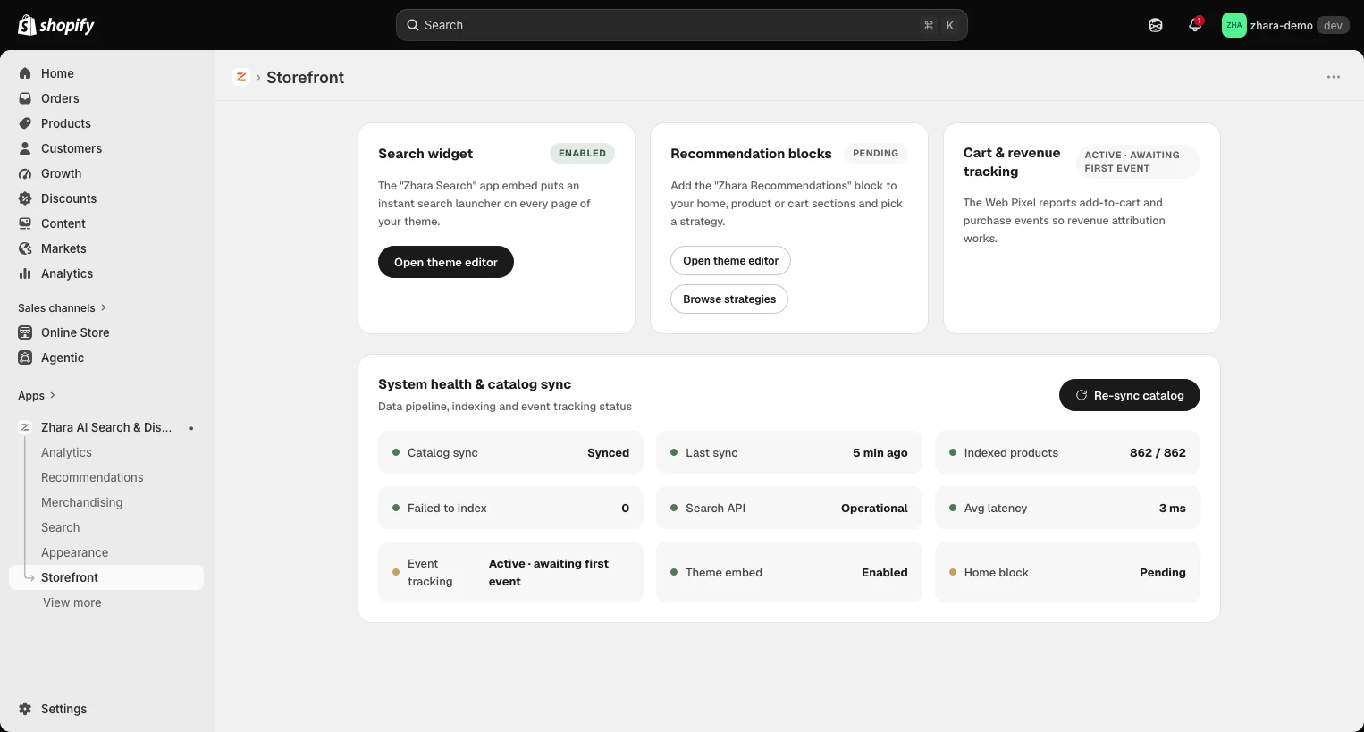Viewport: 1364px width, 732px height.
Task: Click the Discounts badge icon
Action: [25, 198]
